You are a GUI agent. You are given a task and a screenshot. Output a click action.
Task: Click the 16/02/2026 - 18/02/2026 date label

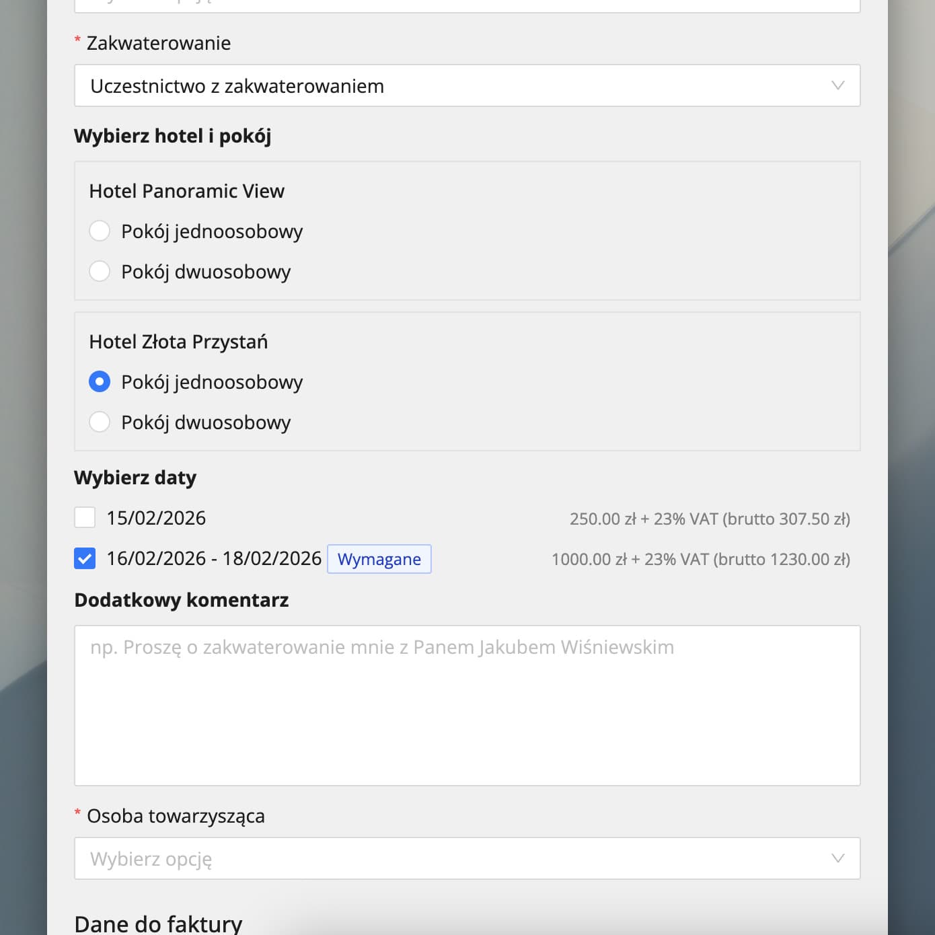[x=214, y=558]
